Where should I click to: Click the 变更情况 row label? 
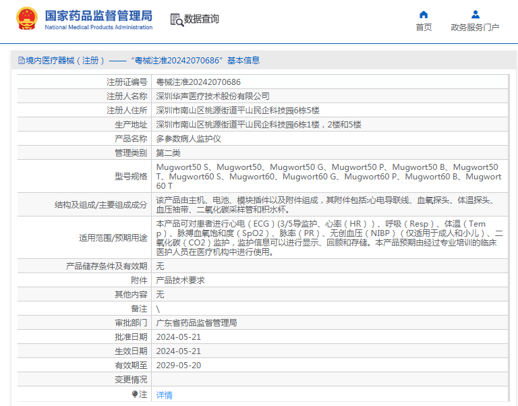[131, 380]
